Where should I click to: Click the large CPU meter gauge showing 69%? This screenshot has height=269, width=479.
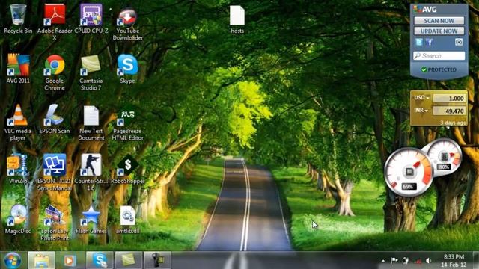409,172
